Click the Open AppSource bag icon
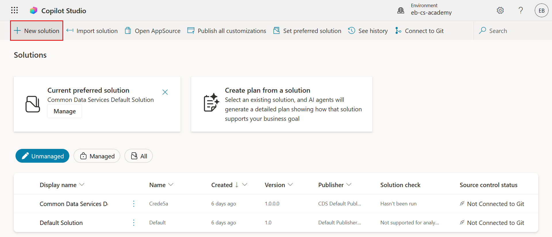Viewport: 552px width, 237px height. 128,30
